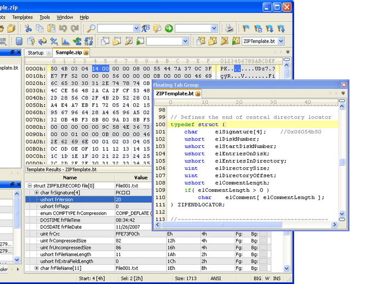Click the Copy icon in toolbar
This screenshot has height=284, width=378.
[x=39, y=29]
